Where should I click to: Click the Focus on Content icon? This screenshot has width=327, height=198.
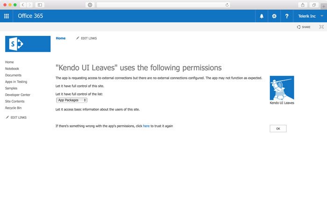[x=321, y=27]
